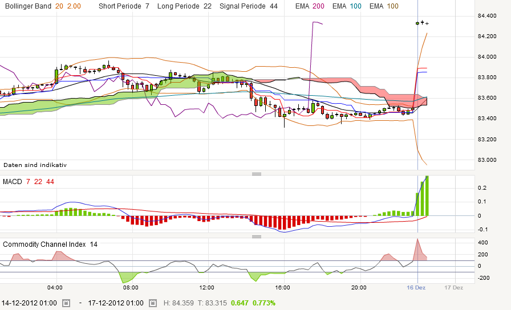Image resolution: width=511 pixels, height=310 pixels.
Task: Click the 83.000 price axis label
Action: pyautogui.click(x=487, y=160)
